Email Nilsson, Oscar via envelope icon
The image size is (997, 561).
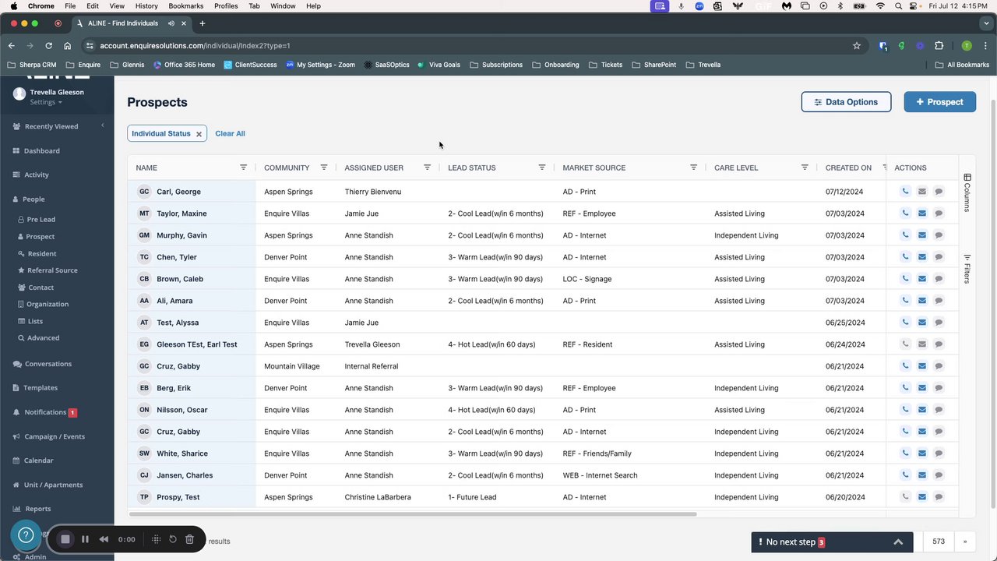click(922, 410)
